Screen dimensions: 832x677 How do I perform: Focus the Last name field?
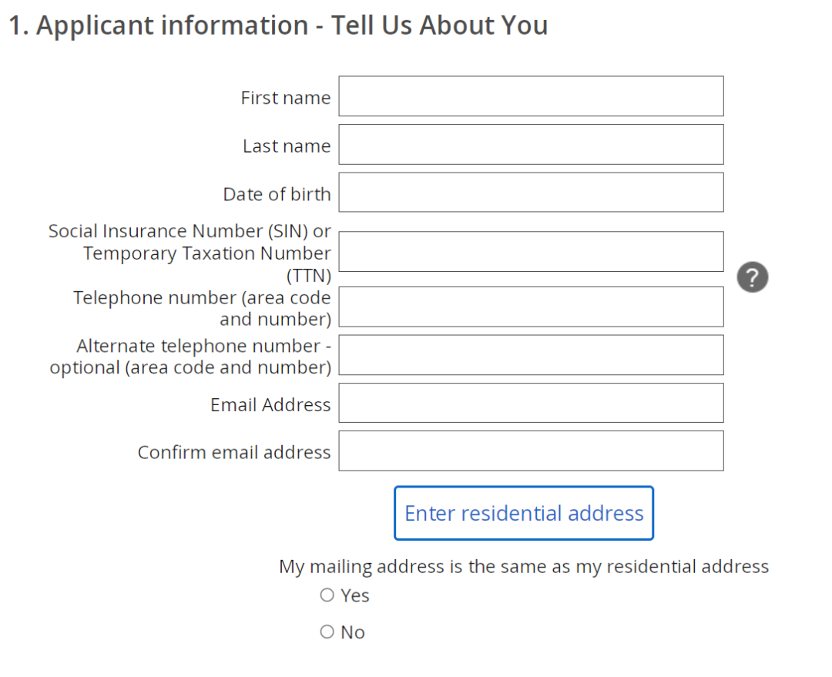tap(531, 144)
